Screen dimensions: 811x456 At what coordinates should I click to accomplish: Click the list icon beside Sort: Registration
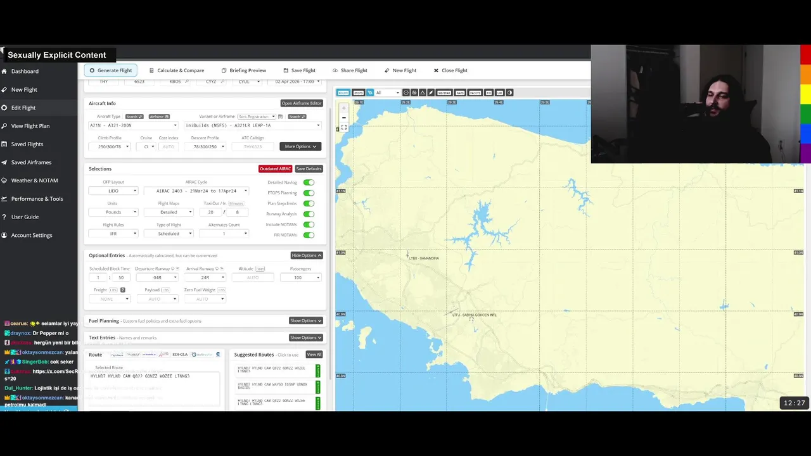(281, 117)
